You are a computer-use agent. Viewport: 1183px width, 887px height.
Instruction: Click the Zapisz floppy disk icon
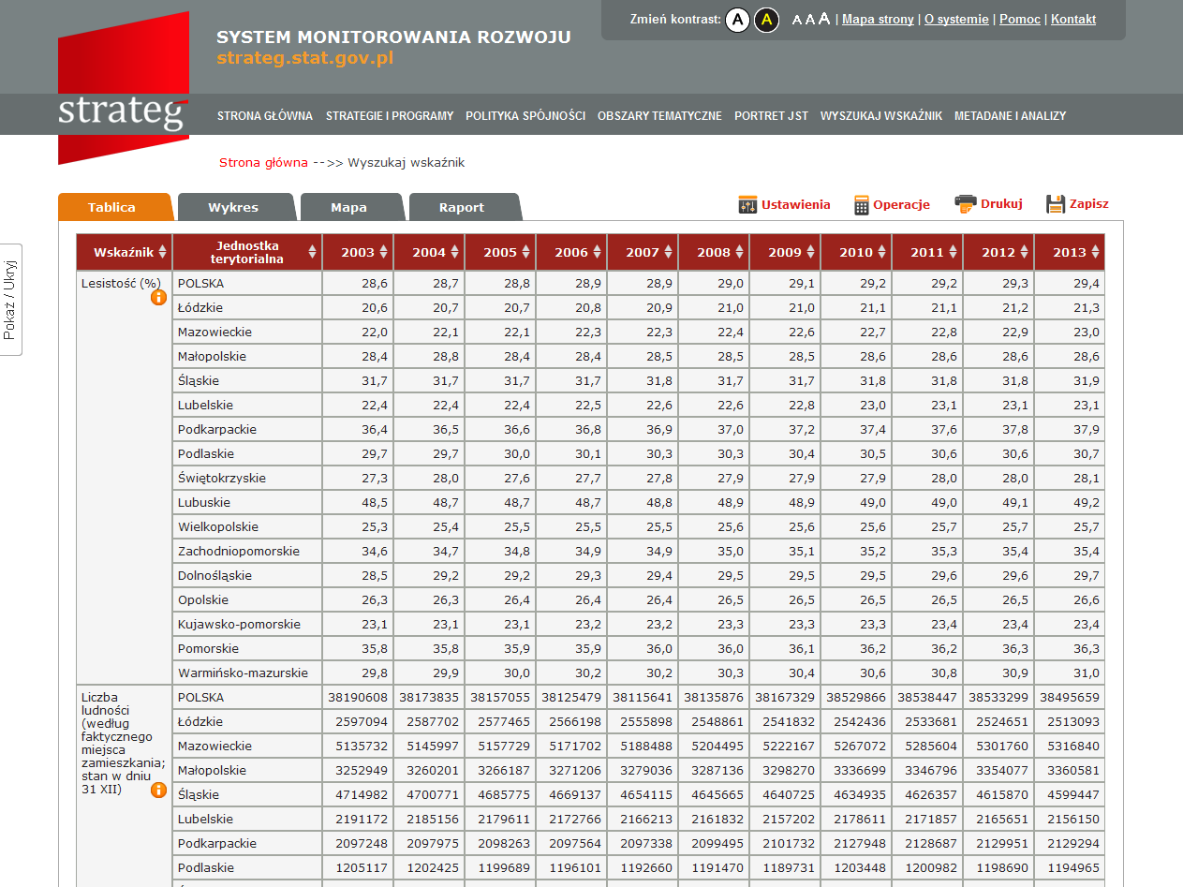point(1056,204)
